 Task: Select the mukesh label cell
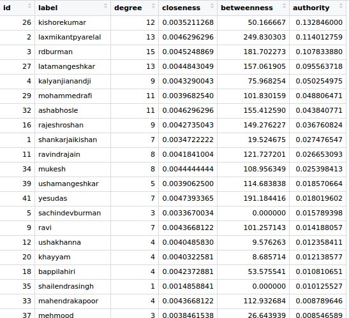(73, 170)
